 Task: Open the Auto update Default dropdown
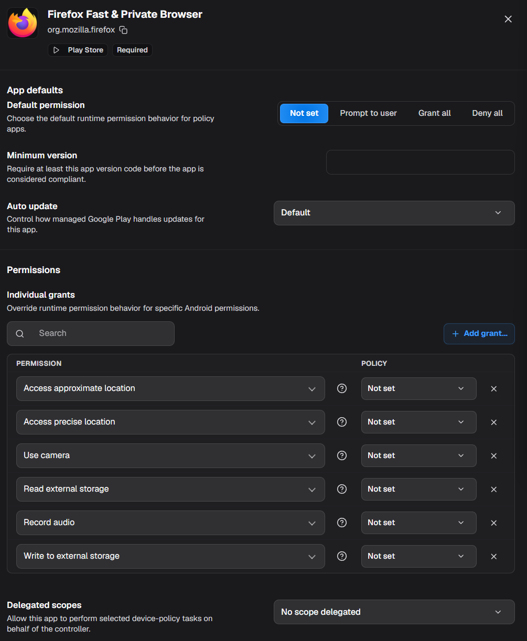[x=394, y=213]
